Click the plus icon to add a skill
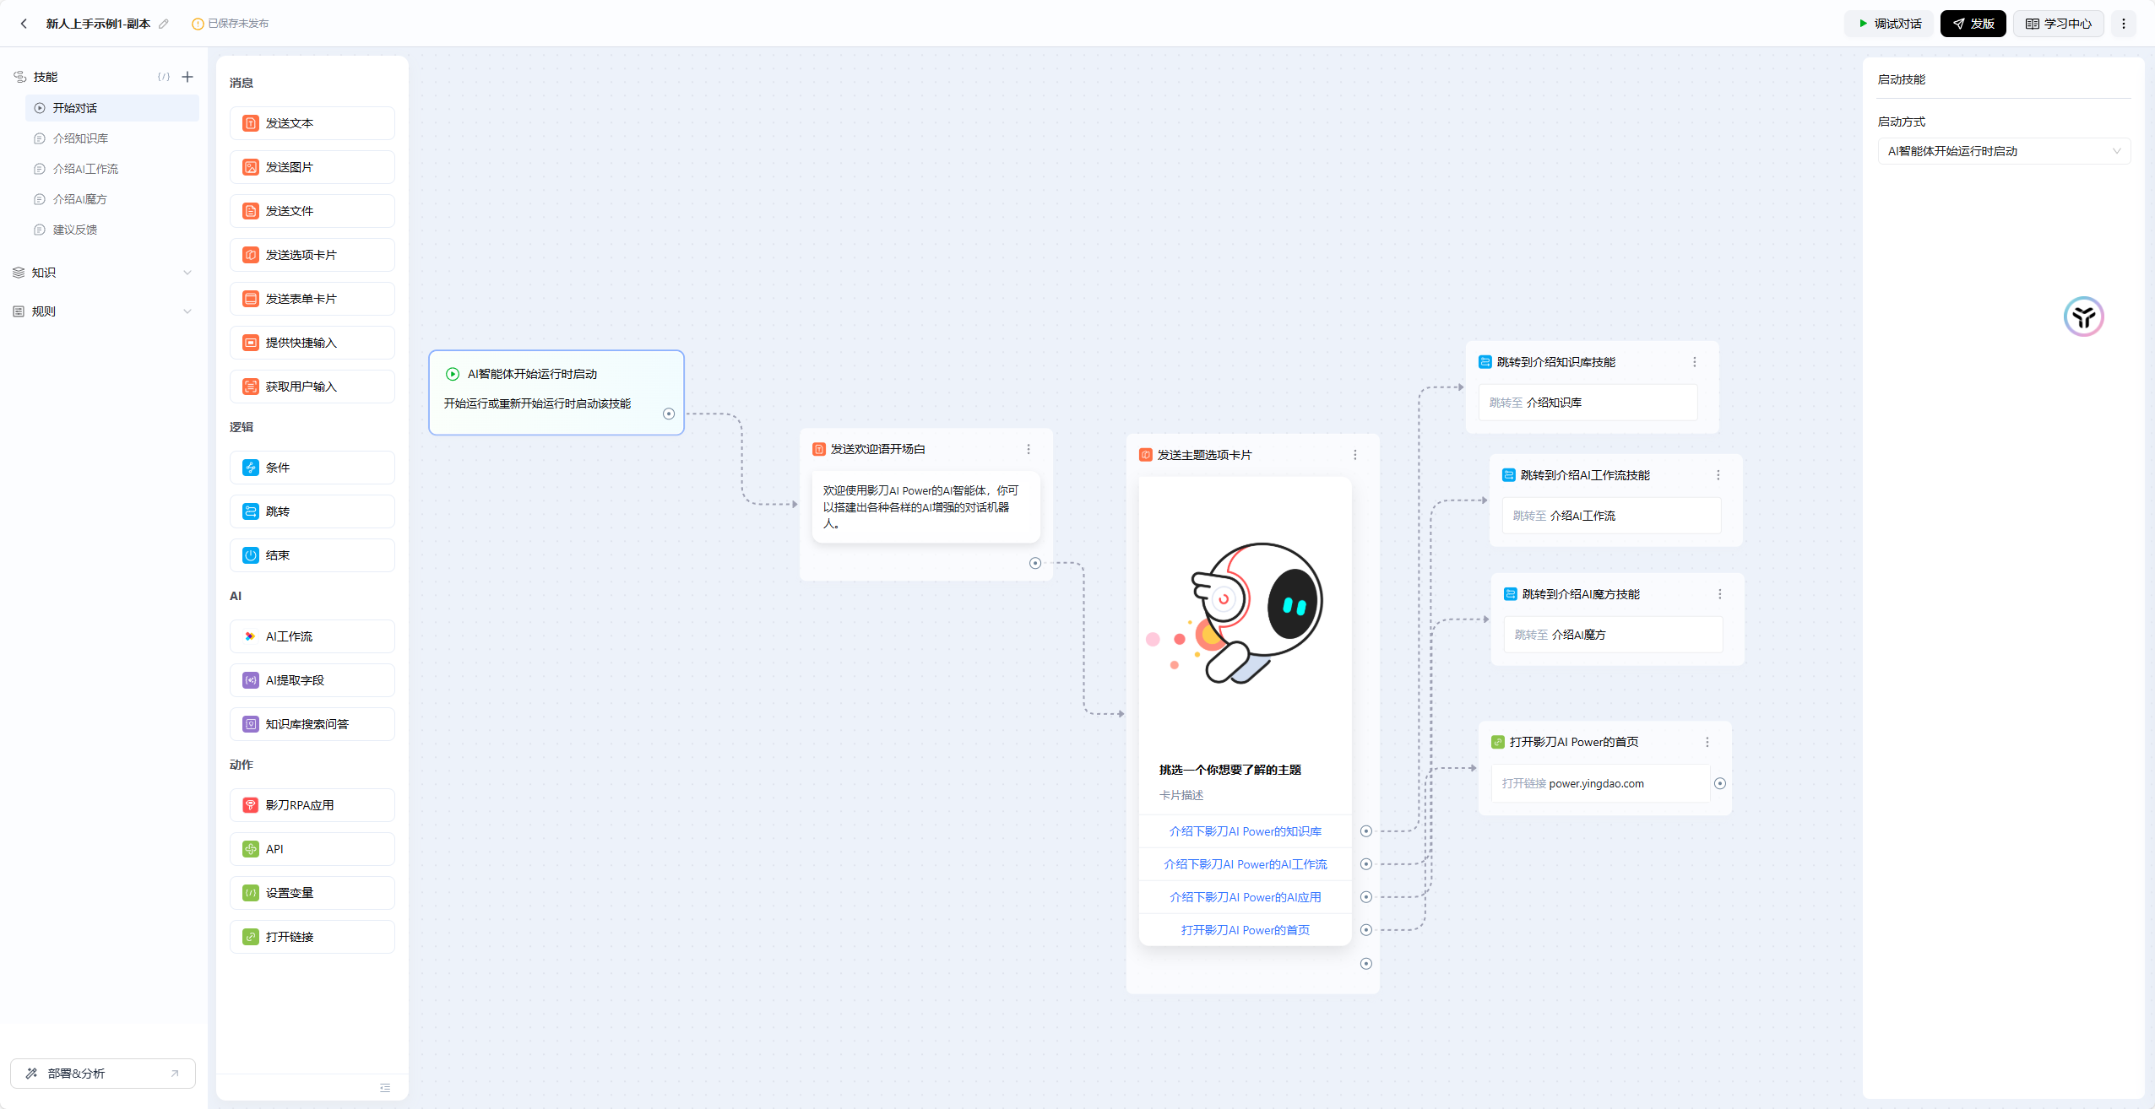 coord(187,77)
